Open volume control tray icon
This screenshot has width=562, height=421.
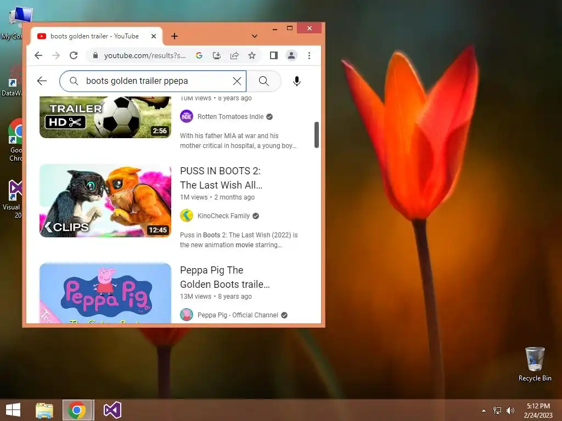[510, 410]
